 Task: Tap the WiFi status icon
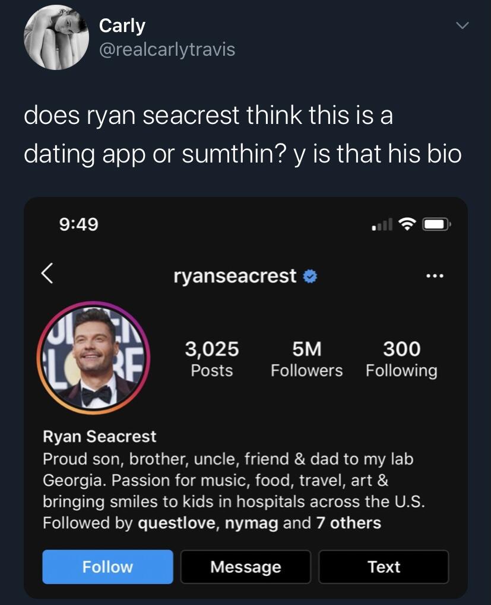(407, 225)
